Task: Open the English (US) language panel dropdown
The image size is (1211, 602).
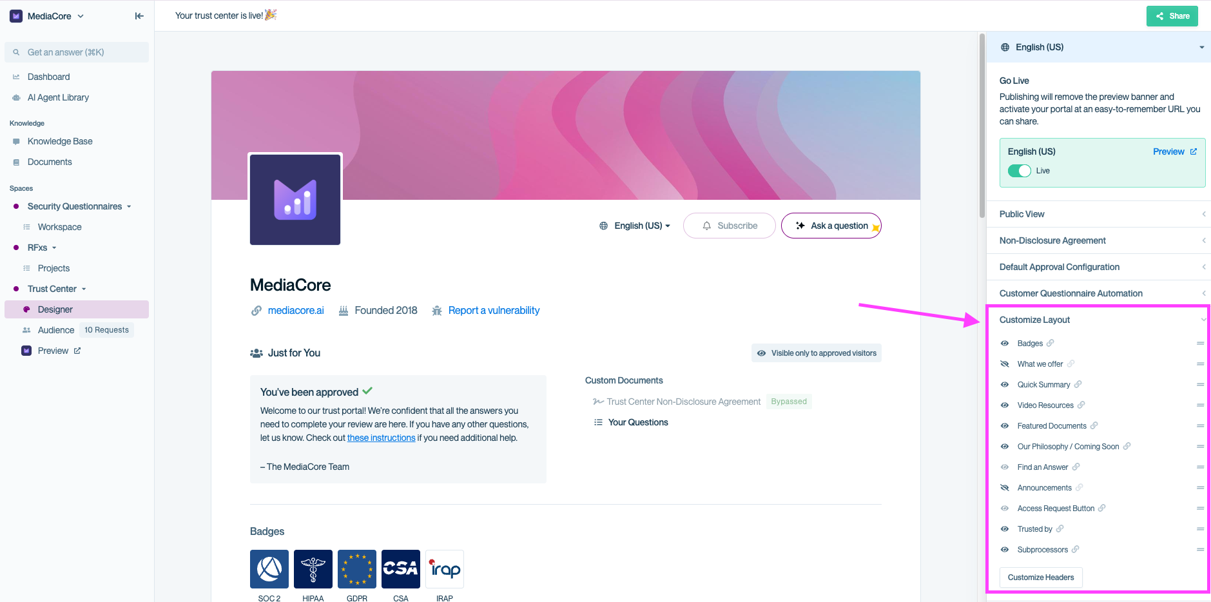Action: (1099, 47)
